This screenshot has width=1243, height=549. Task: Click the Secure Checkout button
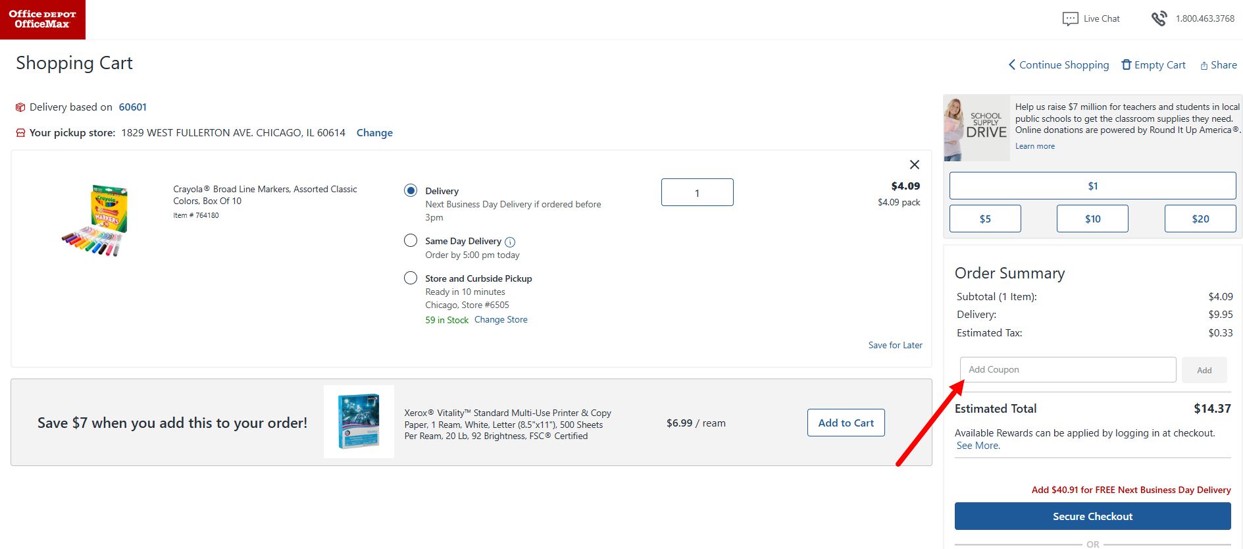pyautogui.click(x=1092, y=516)
